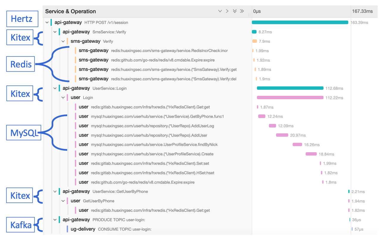Click the single down chevron Expand +1 icon
Screen dimensions: 381x236
pos(220,11)
